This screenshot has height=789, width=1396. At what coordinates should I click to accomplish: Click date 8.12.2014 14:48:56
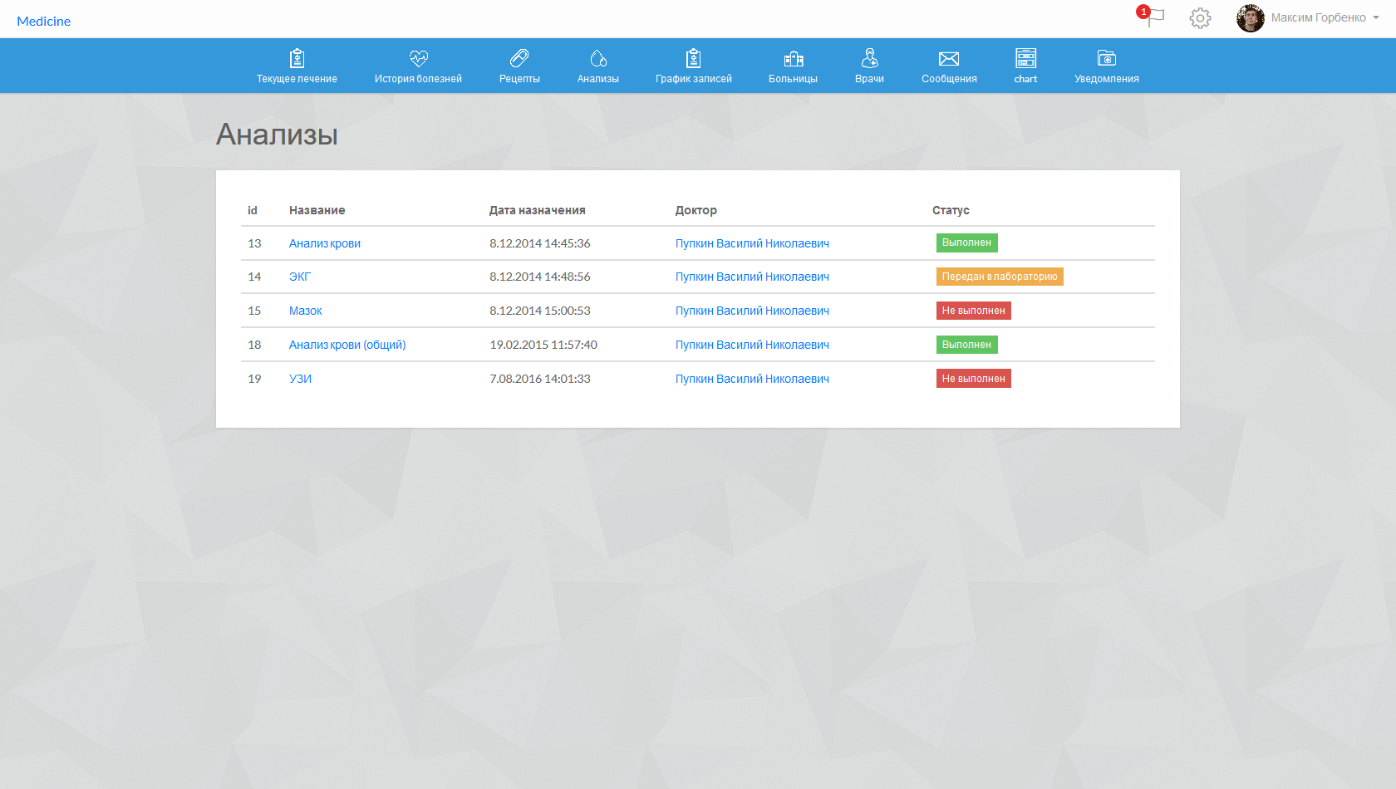pyautogui.click(x=540, y=277)
